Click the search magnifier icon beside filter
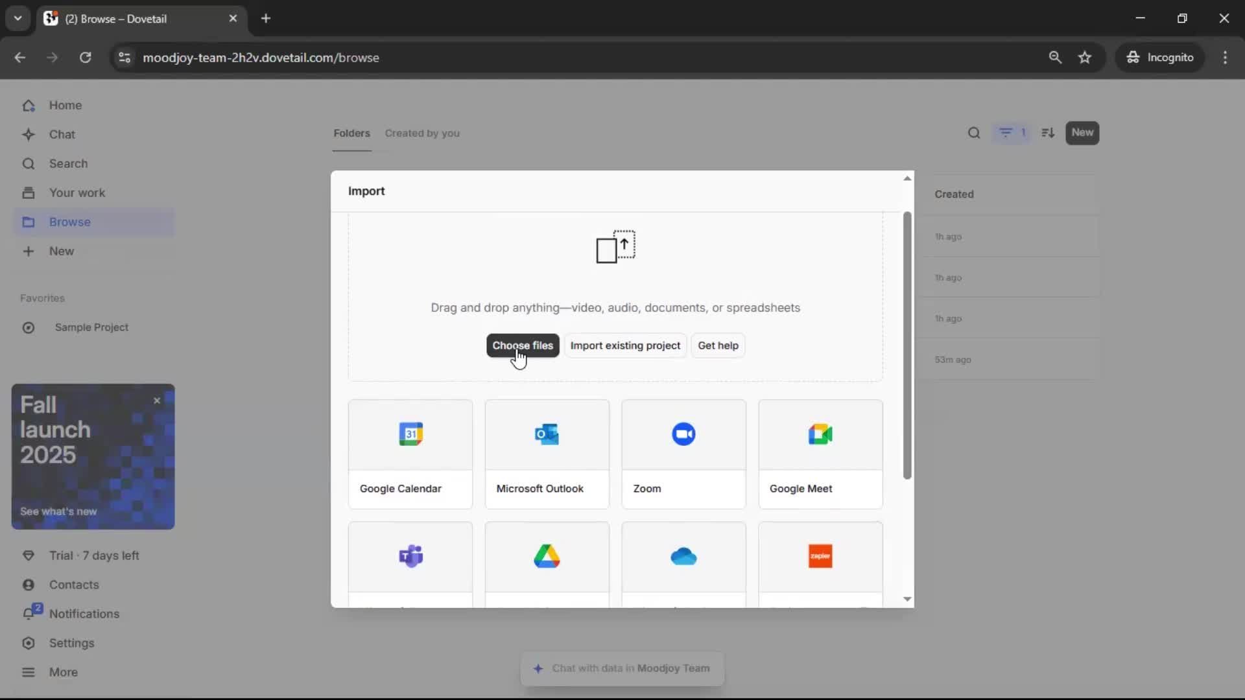The image size is (1245, 700). 974,133
